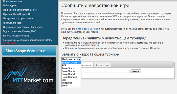The height and width of the screenshot is (94, 177).
Task: Click the SharkScope бесплатно! button
Action: [x=29, y=51]
